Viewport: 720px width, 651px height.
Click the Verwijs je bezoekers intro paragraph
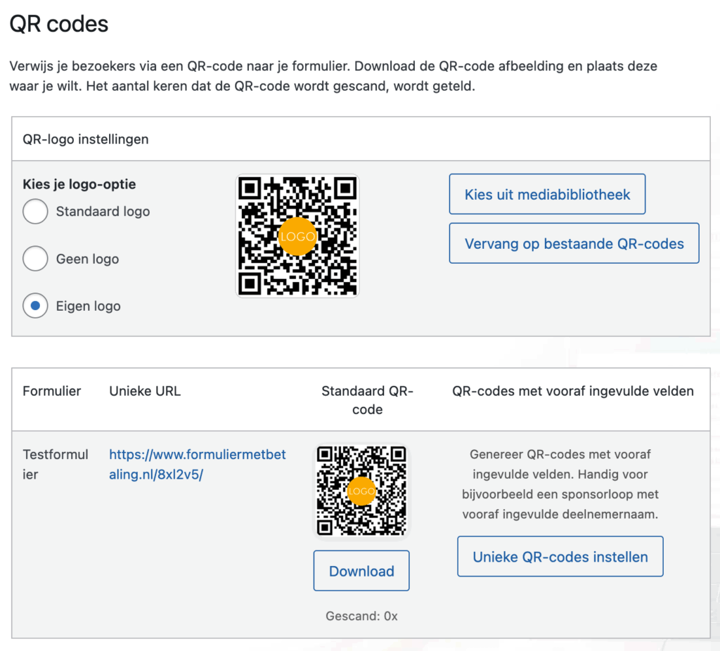pyautogui.click(x=333, y=76)
